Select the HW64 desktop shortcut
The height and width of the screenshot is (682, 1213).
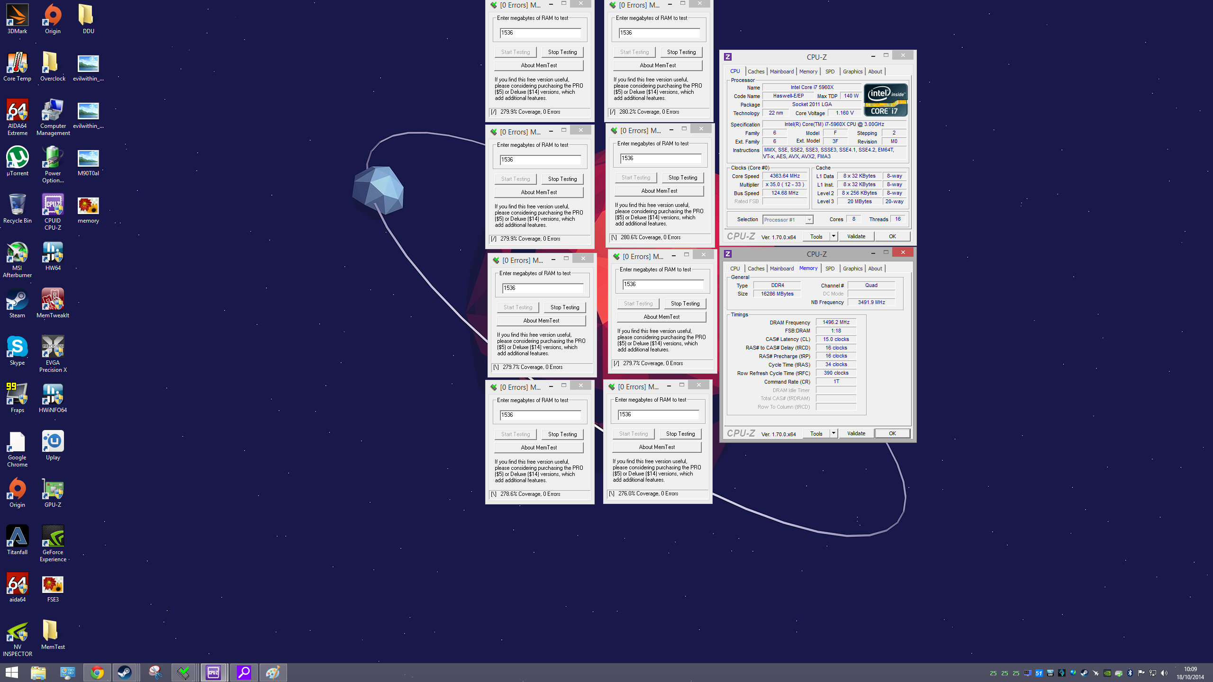tap(53, 256)
